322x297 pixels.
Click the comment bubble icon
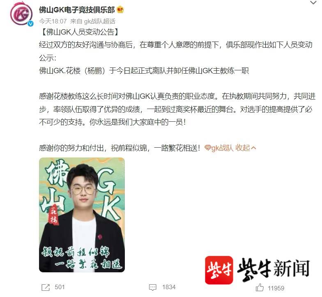pyautogui.click(x=153, y=287)
